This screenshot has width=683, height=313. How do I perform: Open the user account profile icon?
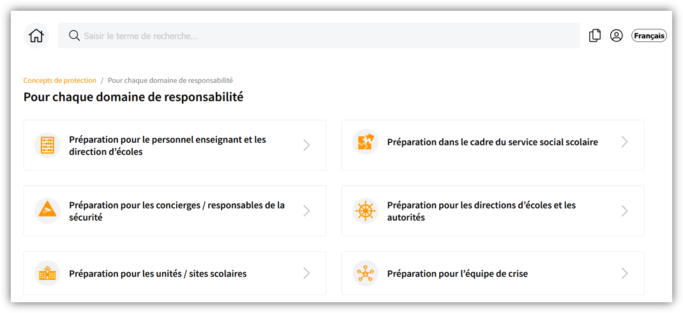click(616, 36)
